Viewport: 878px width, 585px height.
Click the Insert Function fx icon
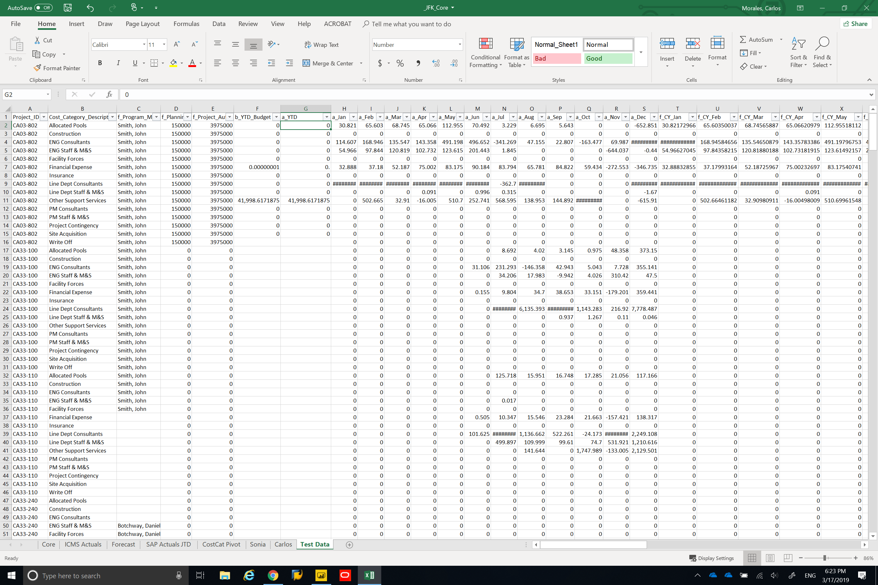click(109, 94)
